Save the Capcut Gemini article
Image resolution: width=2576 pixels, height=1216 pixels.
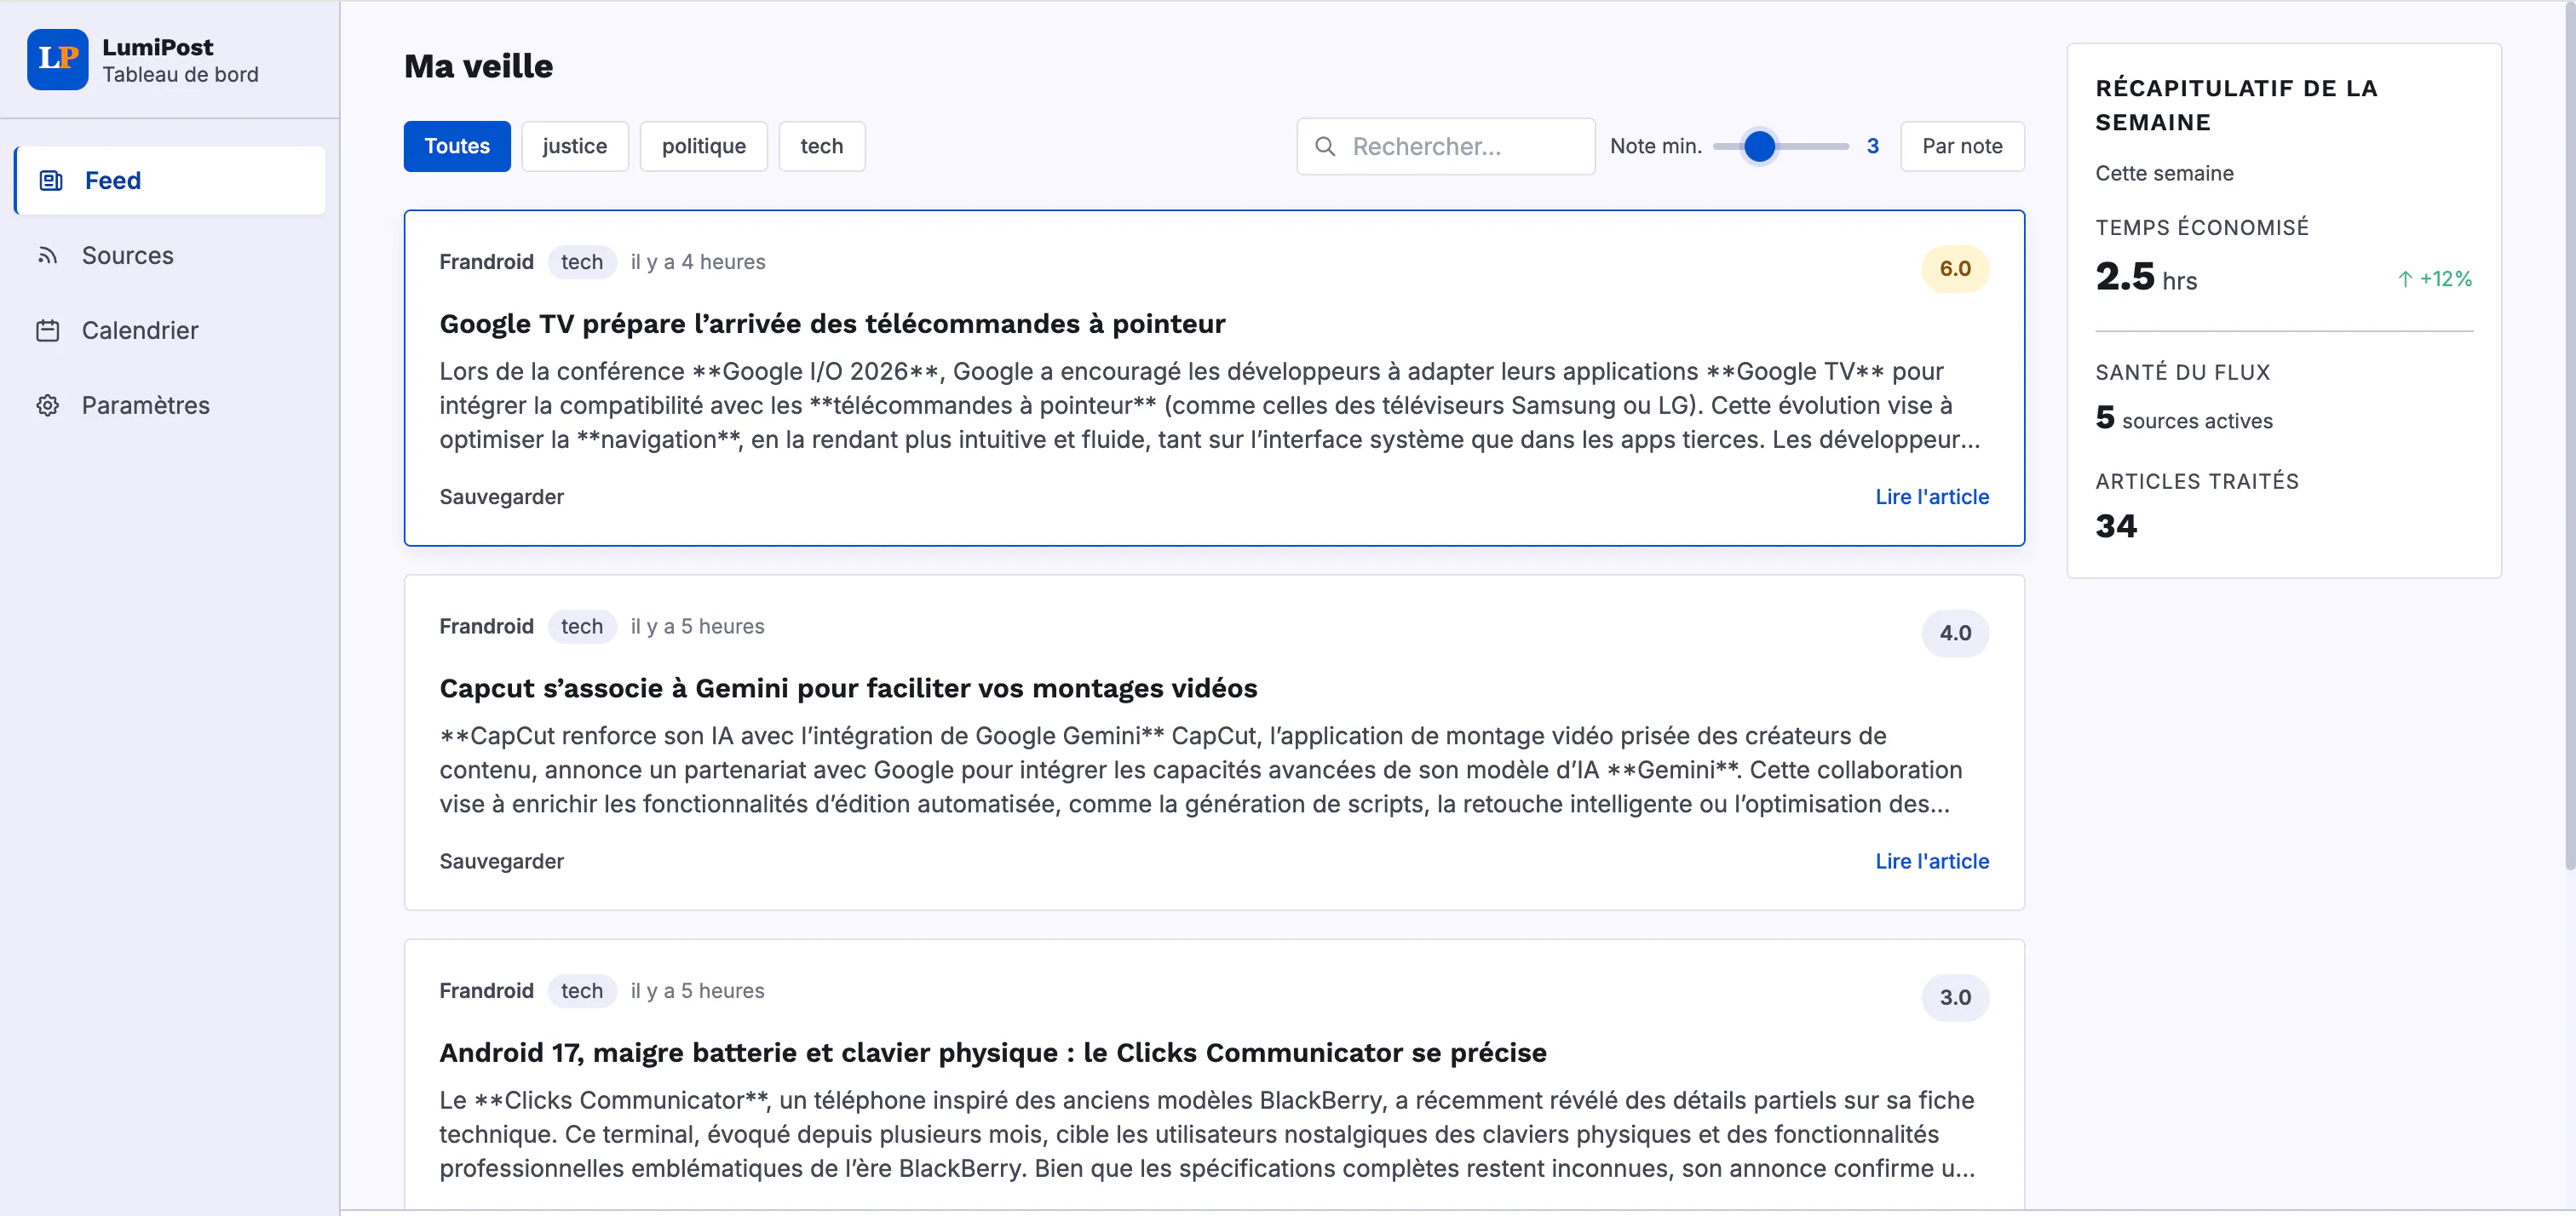click(x=502, y=862)
